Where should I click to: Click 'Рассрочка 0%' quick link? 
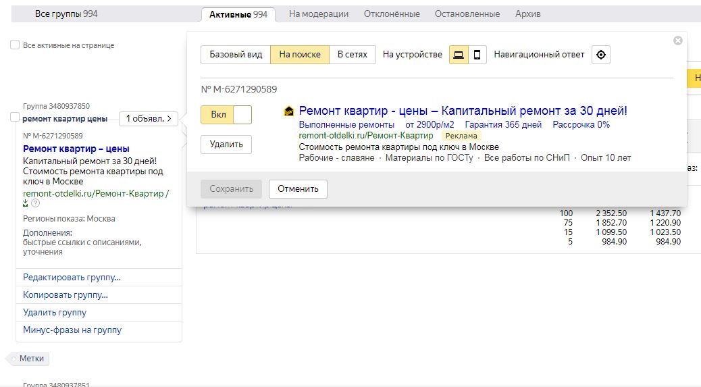(581, 125)
